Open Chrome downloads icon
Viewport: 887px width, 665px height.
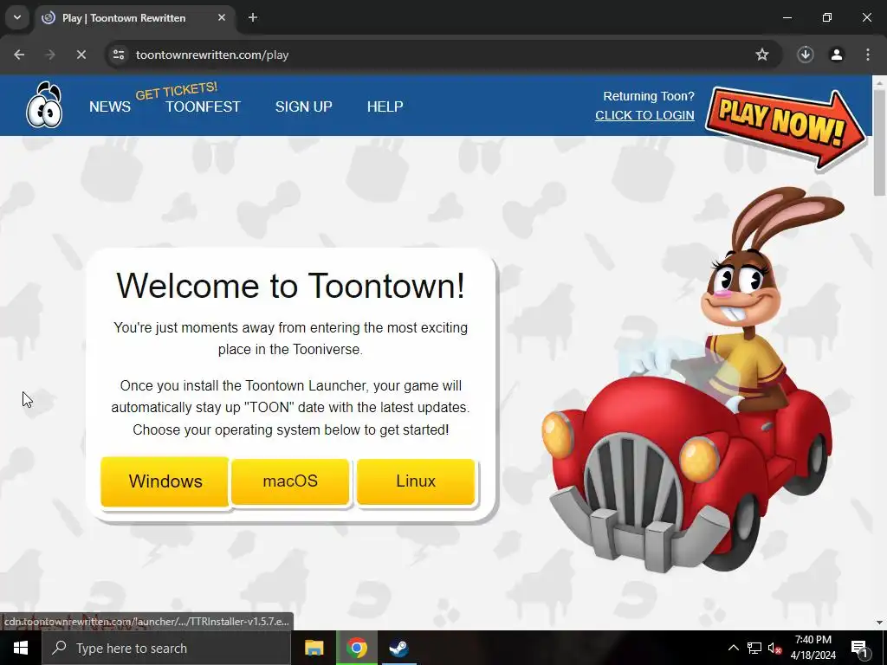point(806,55)
